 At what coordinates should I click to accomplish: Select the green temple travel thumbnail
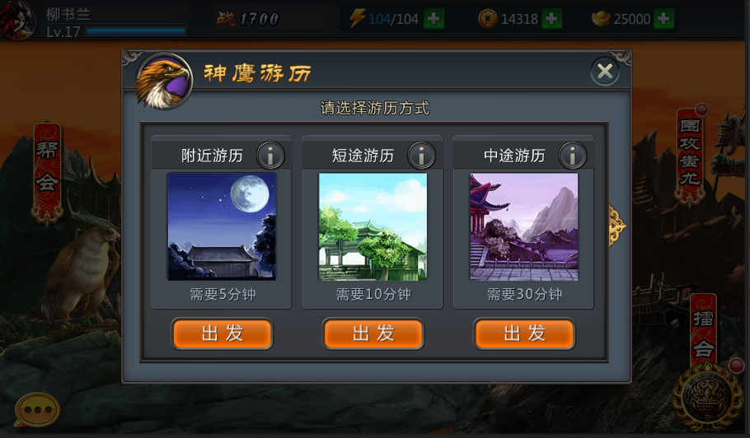point(373,226)
